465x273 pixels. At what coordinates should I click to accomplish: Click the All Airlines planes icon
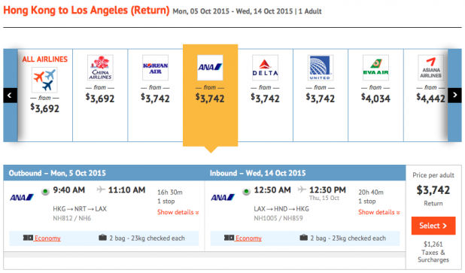pyautogui.click(x=44, y=80)
